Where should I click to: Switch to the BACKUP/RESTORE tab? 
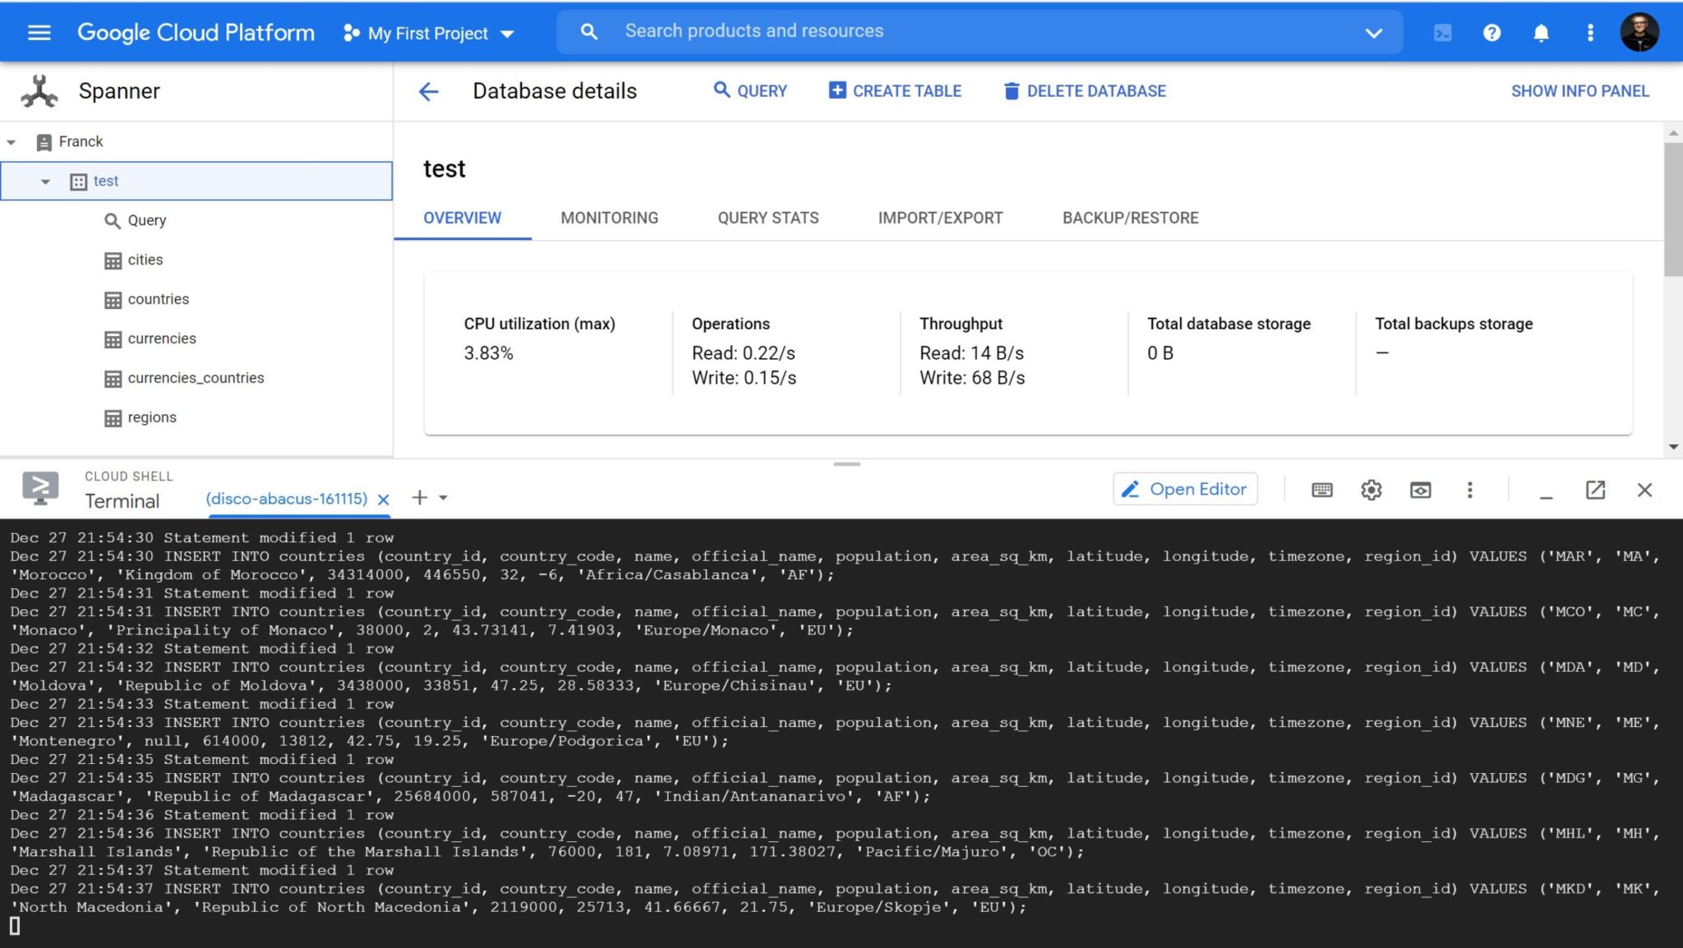point(1130,218)
